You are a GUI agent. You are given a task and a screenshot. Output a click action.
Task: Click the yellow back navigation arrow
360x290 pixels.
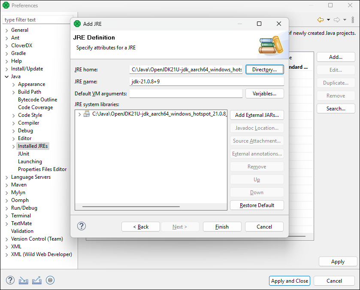320,20
